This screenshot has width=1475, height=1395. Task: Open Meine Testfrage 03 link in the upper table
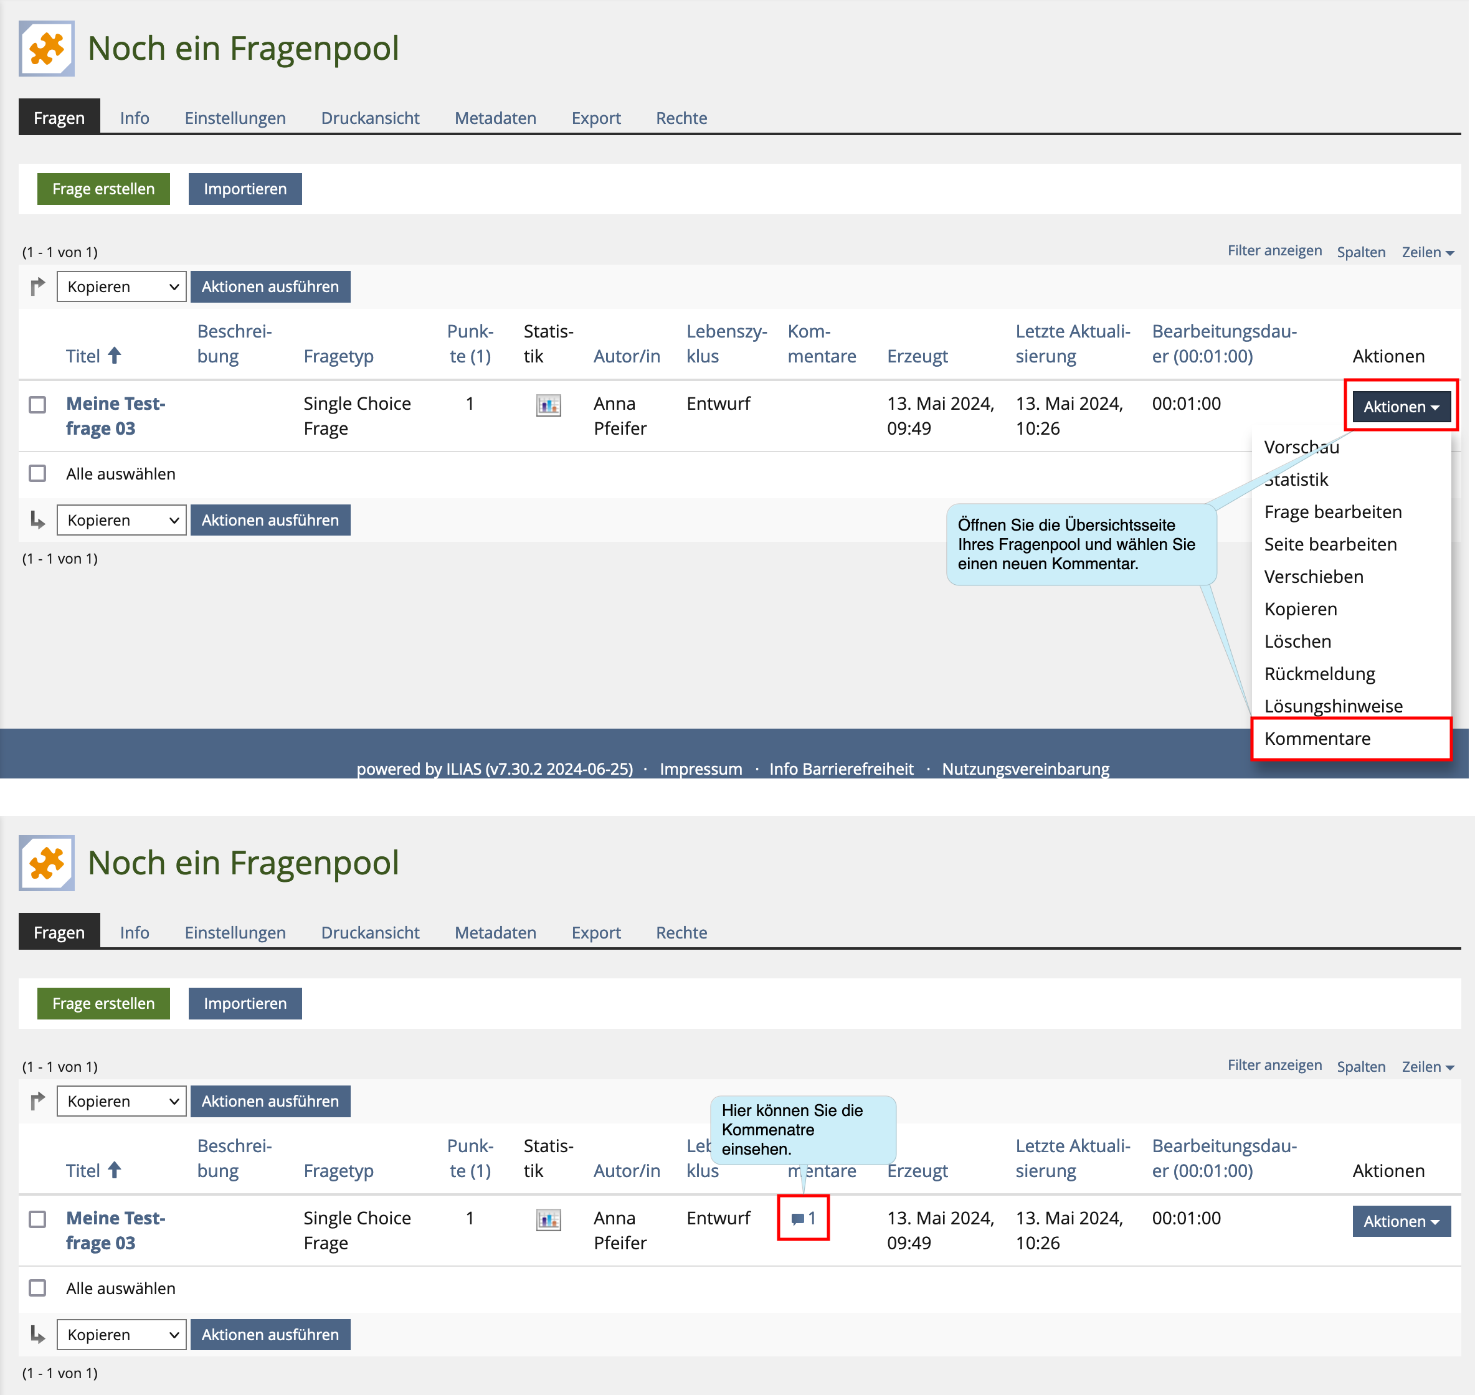click(x=115, y=415)
